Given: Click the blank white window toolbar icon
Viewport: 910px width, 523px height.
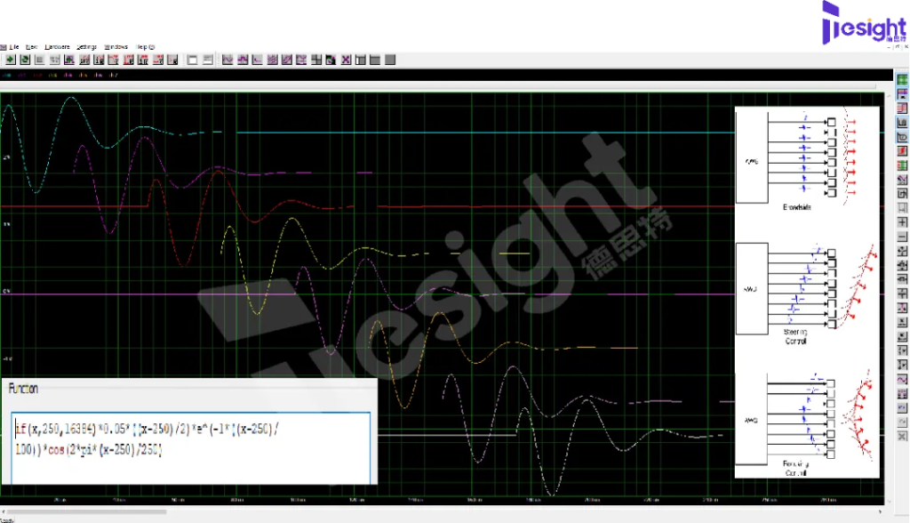Looking at the screenshot, I should (x=192, y=60).
